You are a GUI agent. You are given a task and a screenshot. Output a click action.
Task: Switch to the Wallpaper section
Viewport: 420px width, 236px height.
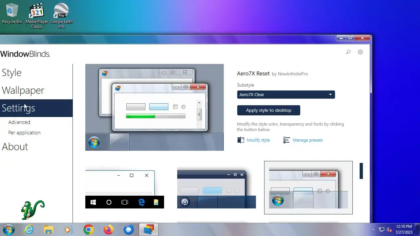tap(36, 90)
